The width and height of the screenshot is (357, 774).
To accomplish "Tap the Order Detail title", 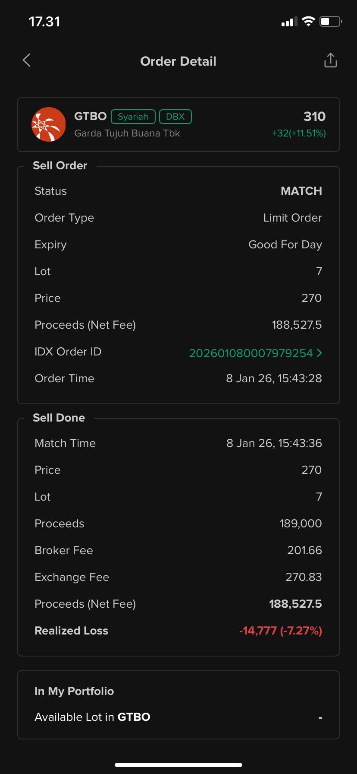I will coord(178,61).
